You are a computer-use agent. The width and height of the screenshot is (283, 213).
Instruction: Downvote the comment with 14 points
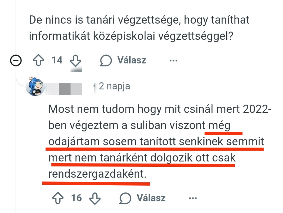[x=76, y=61]
